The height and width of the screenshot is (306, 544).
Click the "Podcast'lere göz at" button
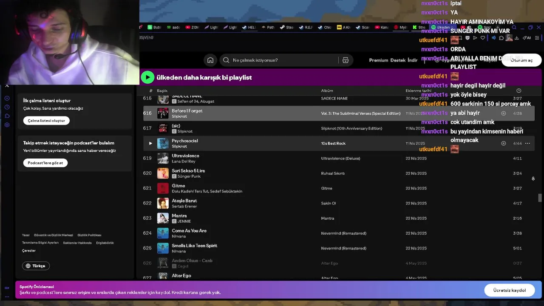pos(45,163)
